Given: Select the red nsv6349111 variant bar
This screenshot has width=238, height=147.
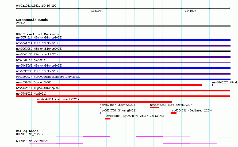Looking at the screenshot, I should pyautogui.click(x=105, y=102).
